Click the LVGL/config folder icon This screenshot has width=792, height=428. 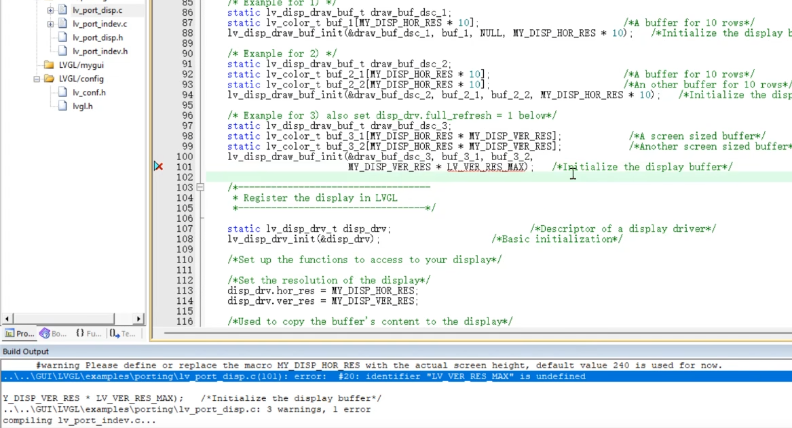[x=49, y=78]
